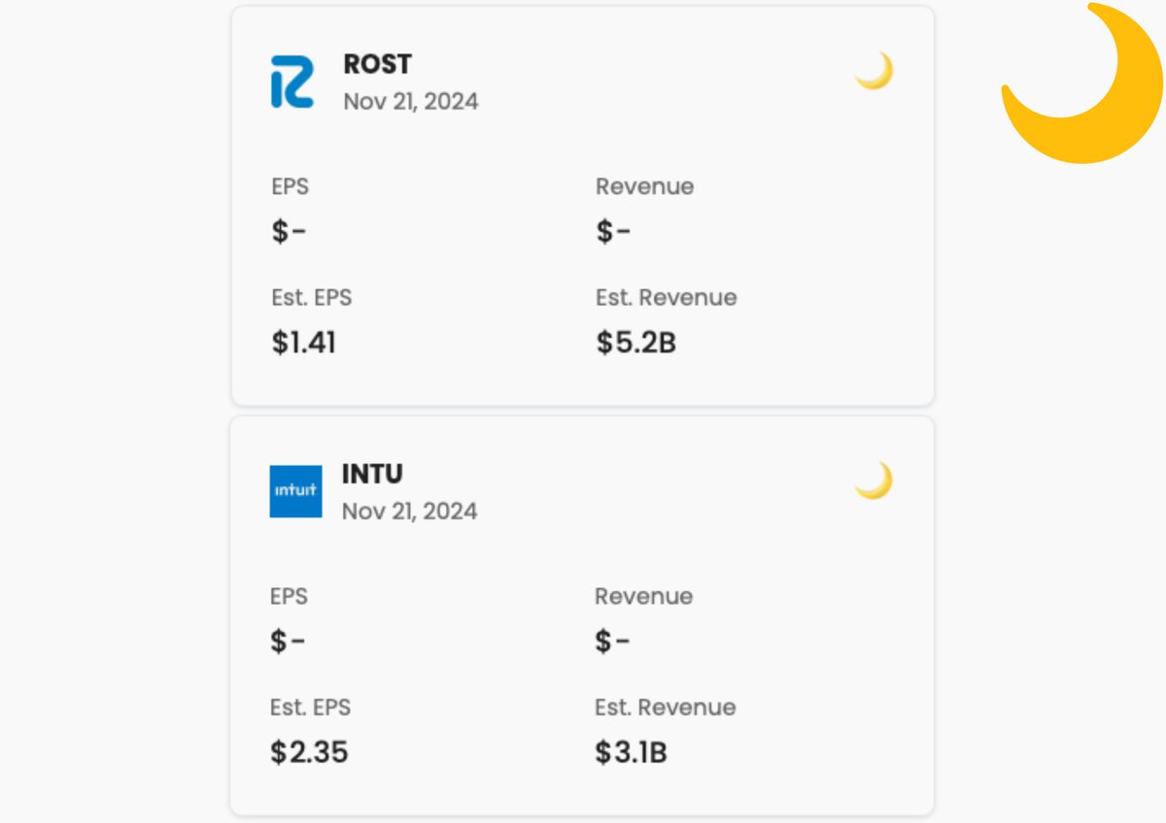Click the EPS label in ROST card
The image size is (1166, 823).
point(291,186)
